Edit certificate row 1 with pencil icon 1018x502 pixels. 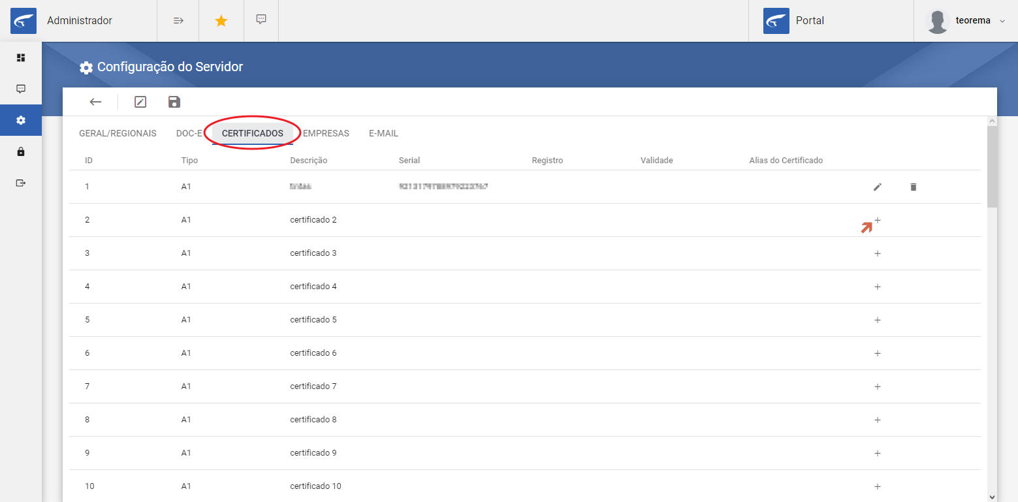tap(878, 187)
